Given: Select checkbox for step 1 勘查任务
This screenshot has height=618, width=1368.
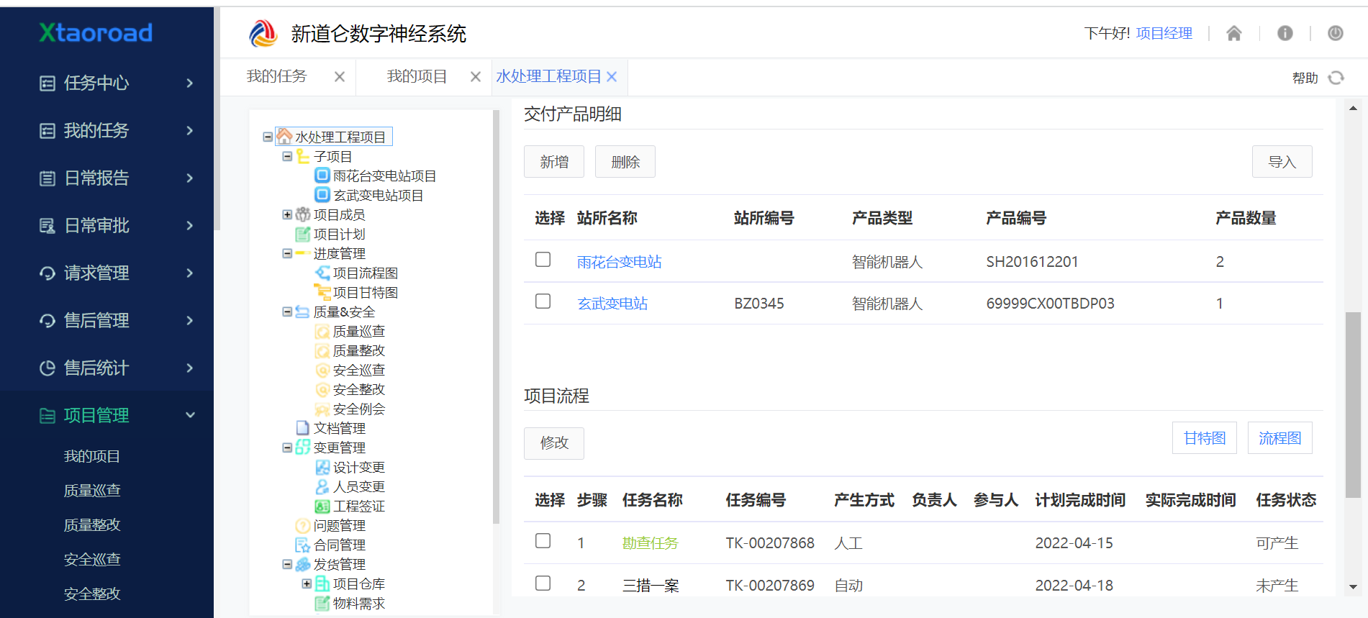Looking at the screenshot, I should coord(543,541).
